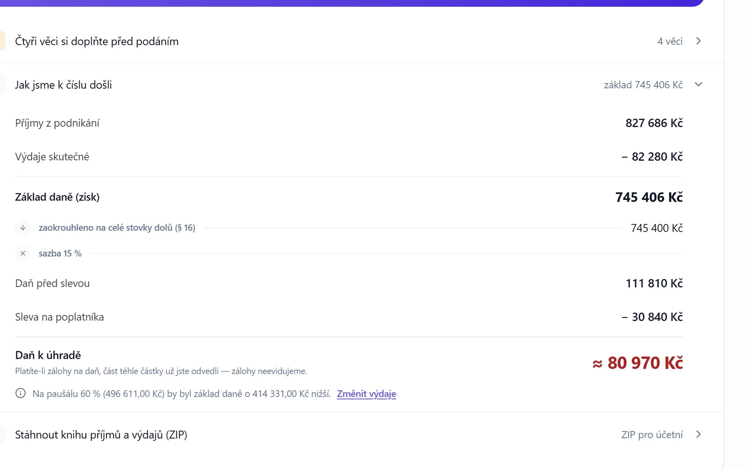Click the 'sazba 15 %' text
750x469 pixels.
60,253
